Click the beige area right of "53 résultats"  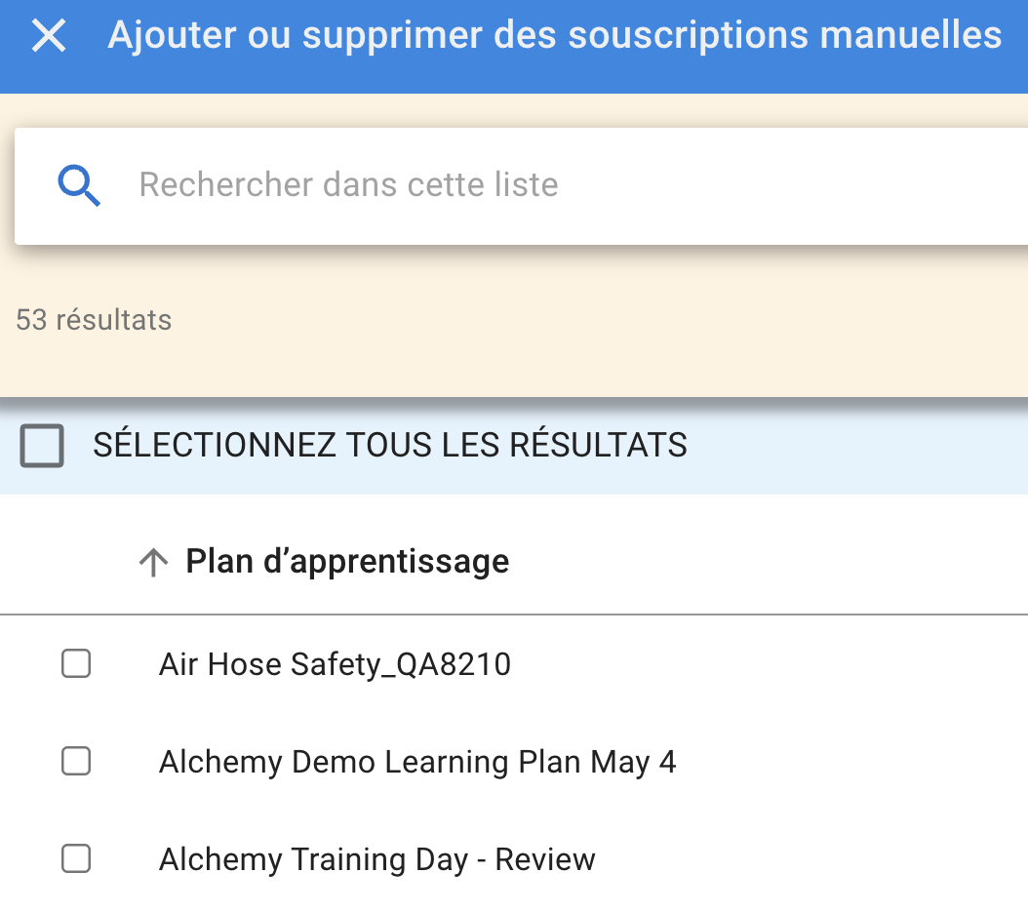coord(585,320)
